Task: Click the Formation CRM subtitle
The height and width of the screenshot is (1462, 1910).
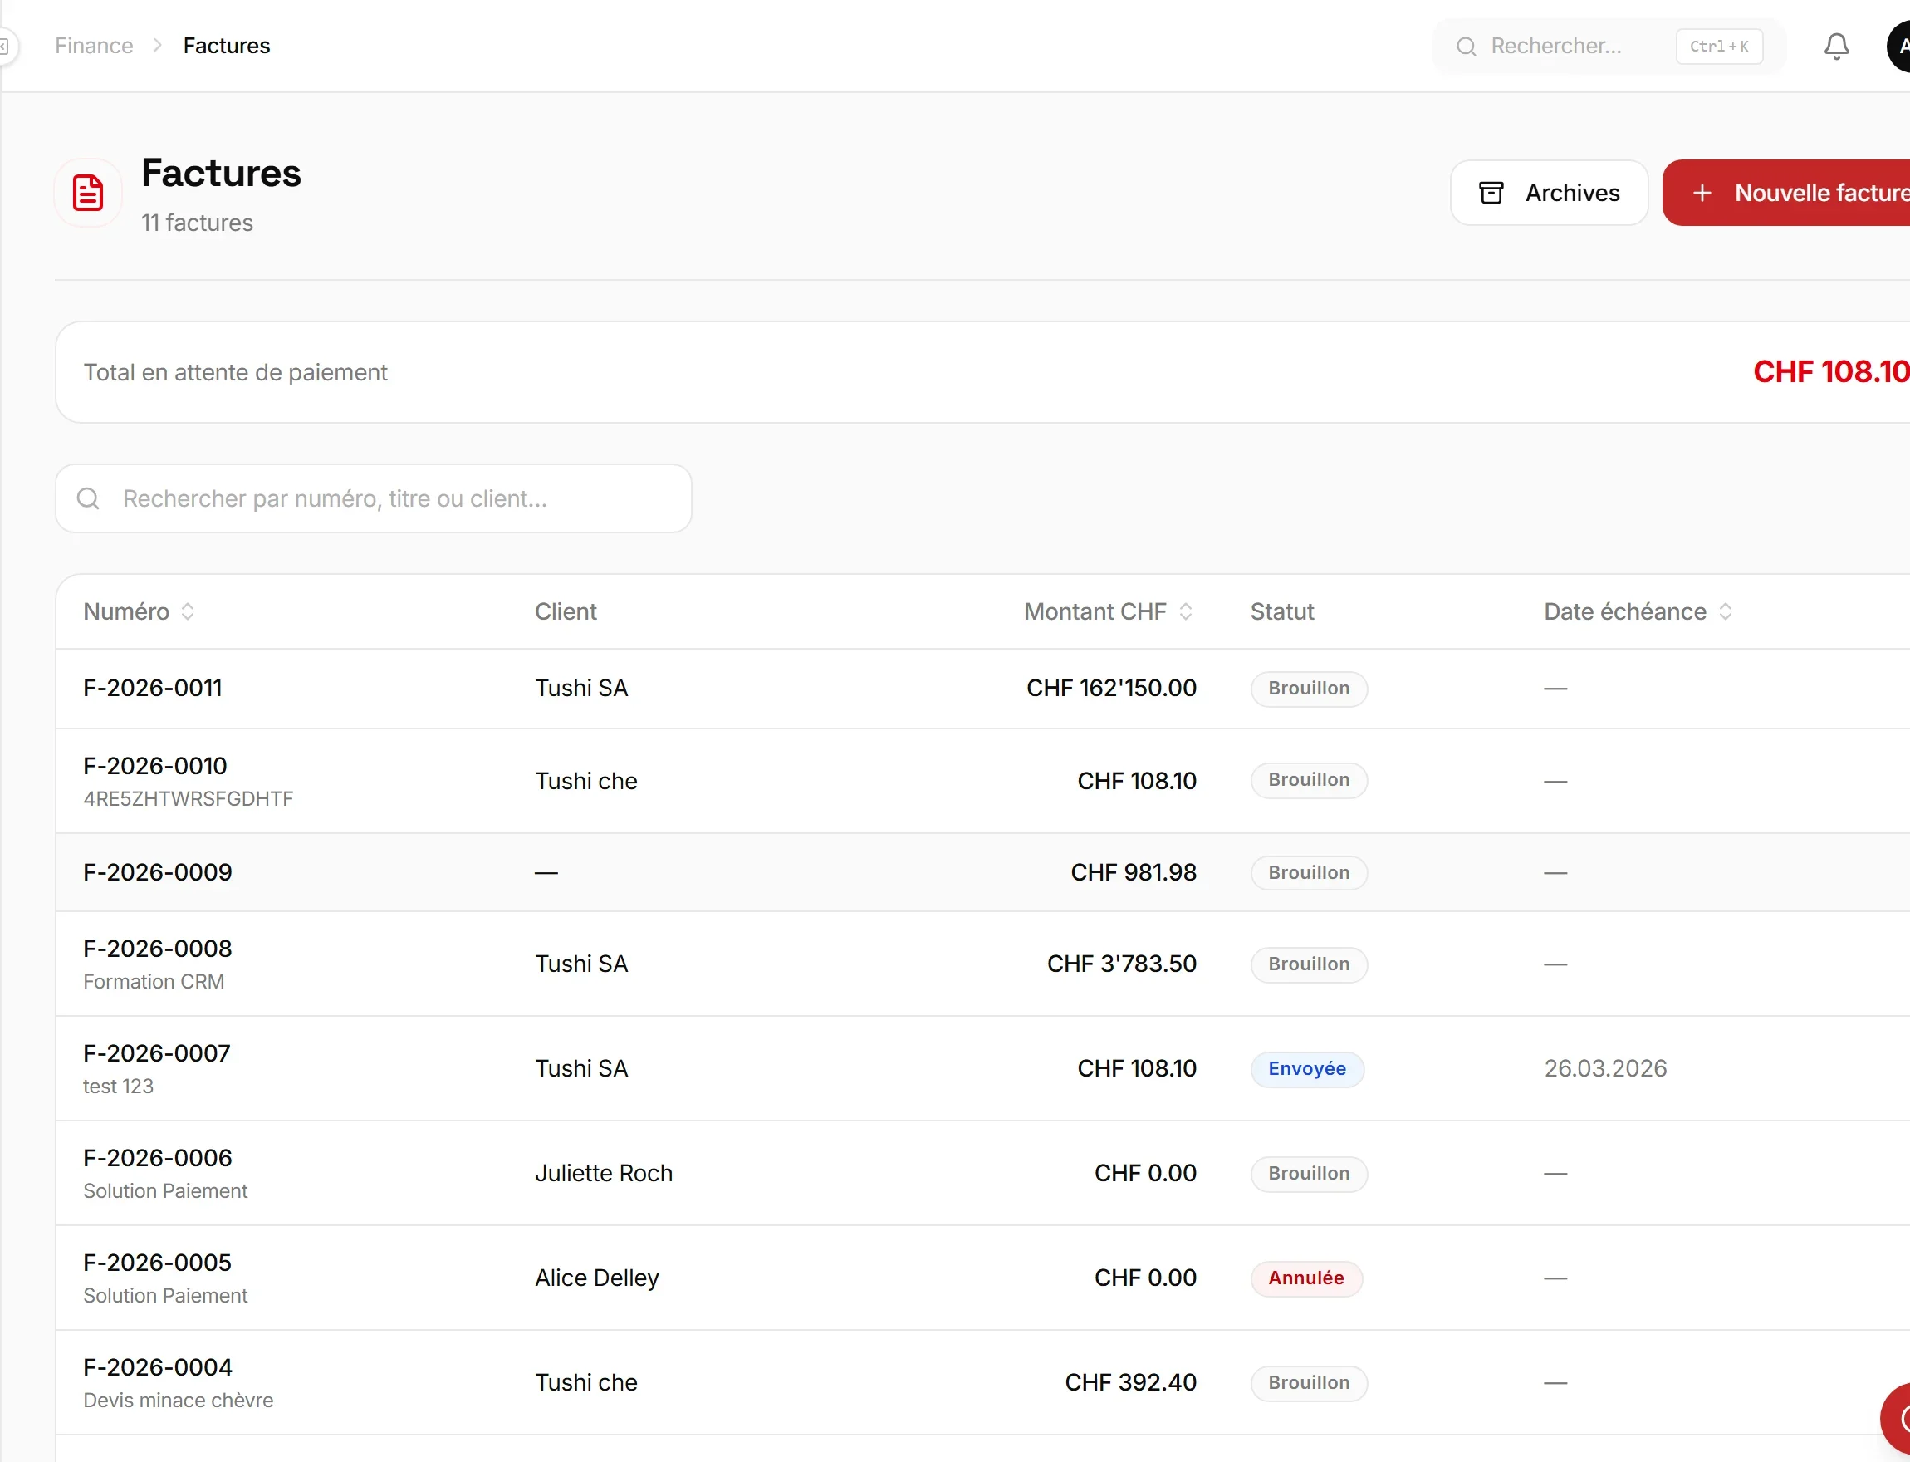Action: pyautogui.click(x=154, y=982)
